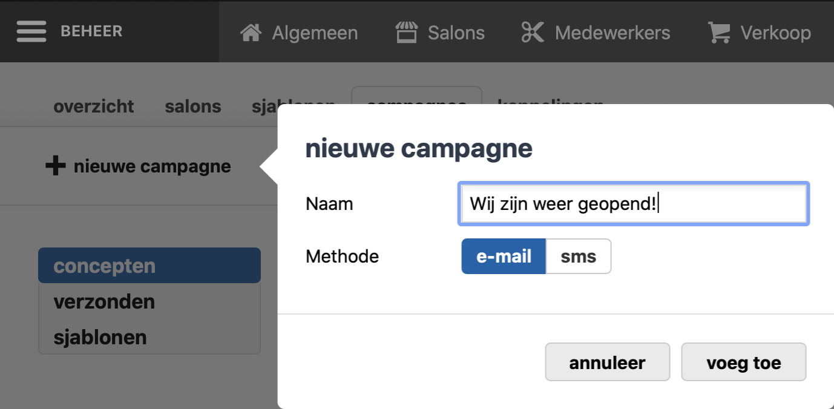This screenshot has width=834, height=409.
Task: Open the Algemeen menu
Action: 299,33
